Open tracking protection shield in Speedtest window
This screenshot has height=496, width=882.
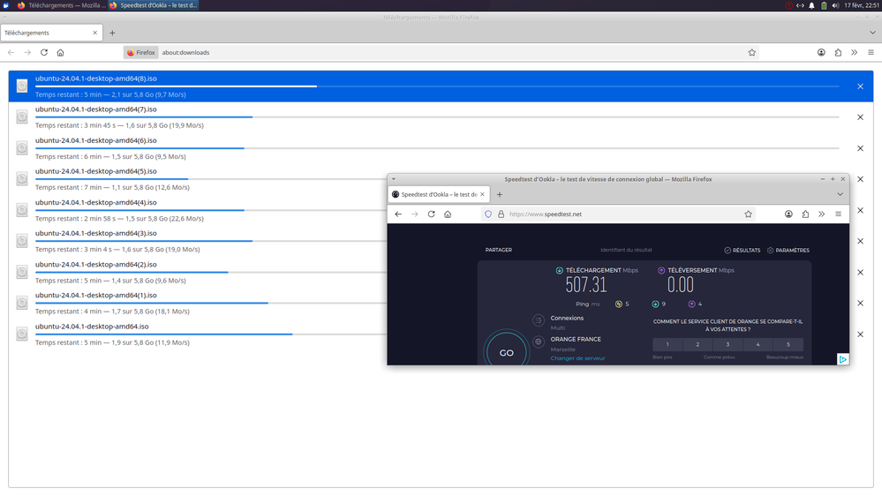[x=488, y=214]
